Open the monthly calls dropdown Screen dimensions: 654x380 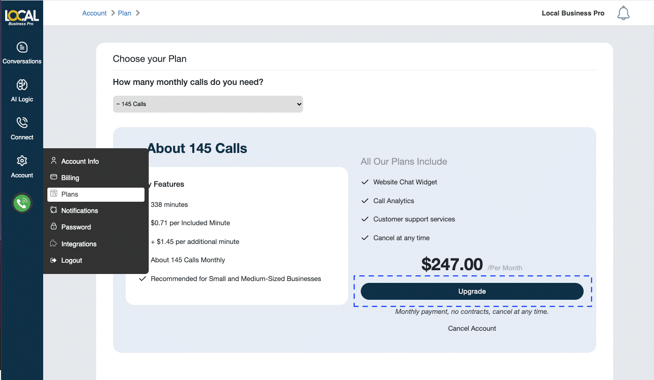208,104
